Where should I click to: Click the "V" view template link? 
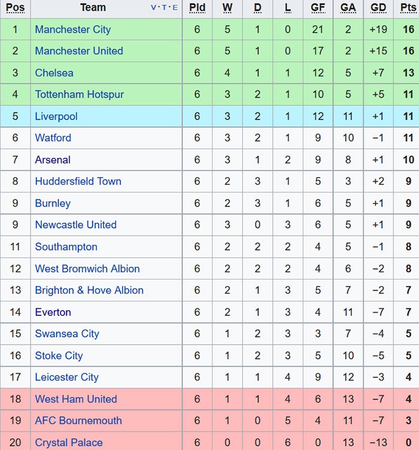point(154,8)
